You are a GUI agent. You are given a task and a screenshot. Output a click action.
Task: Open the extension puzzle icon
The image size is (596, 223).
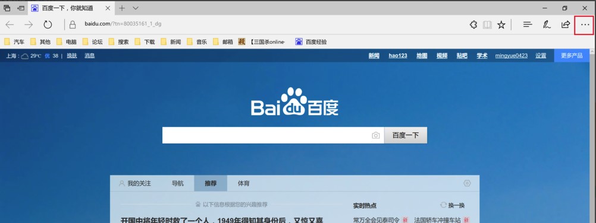tap(473, 25)
